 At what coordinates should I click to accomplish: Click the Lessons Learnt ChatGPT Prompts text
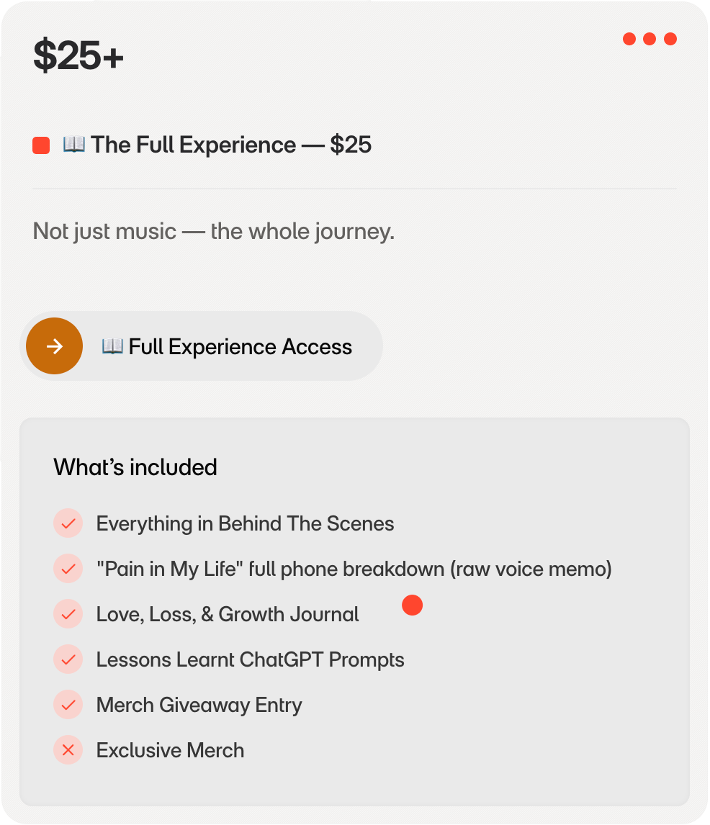pos(250,659)
